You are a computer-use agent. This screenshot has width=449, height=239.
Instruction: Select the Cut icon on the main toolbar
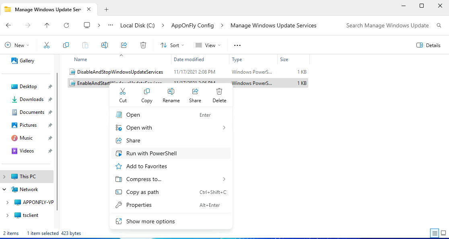pos(47,45)
